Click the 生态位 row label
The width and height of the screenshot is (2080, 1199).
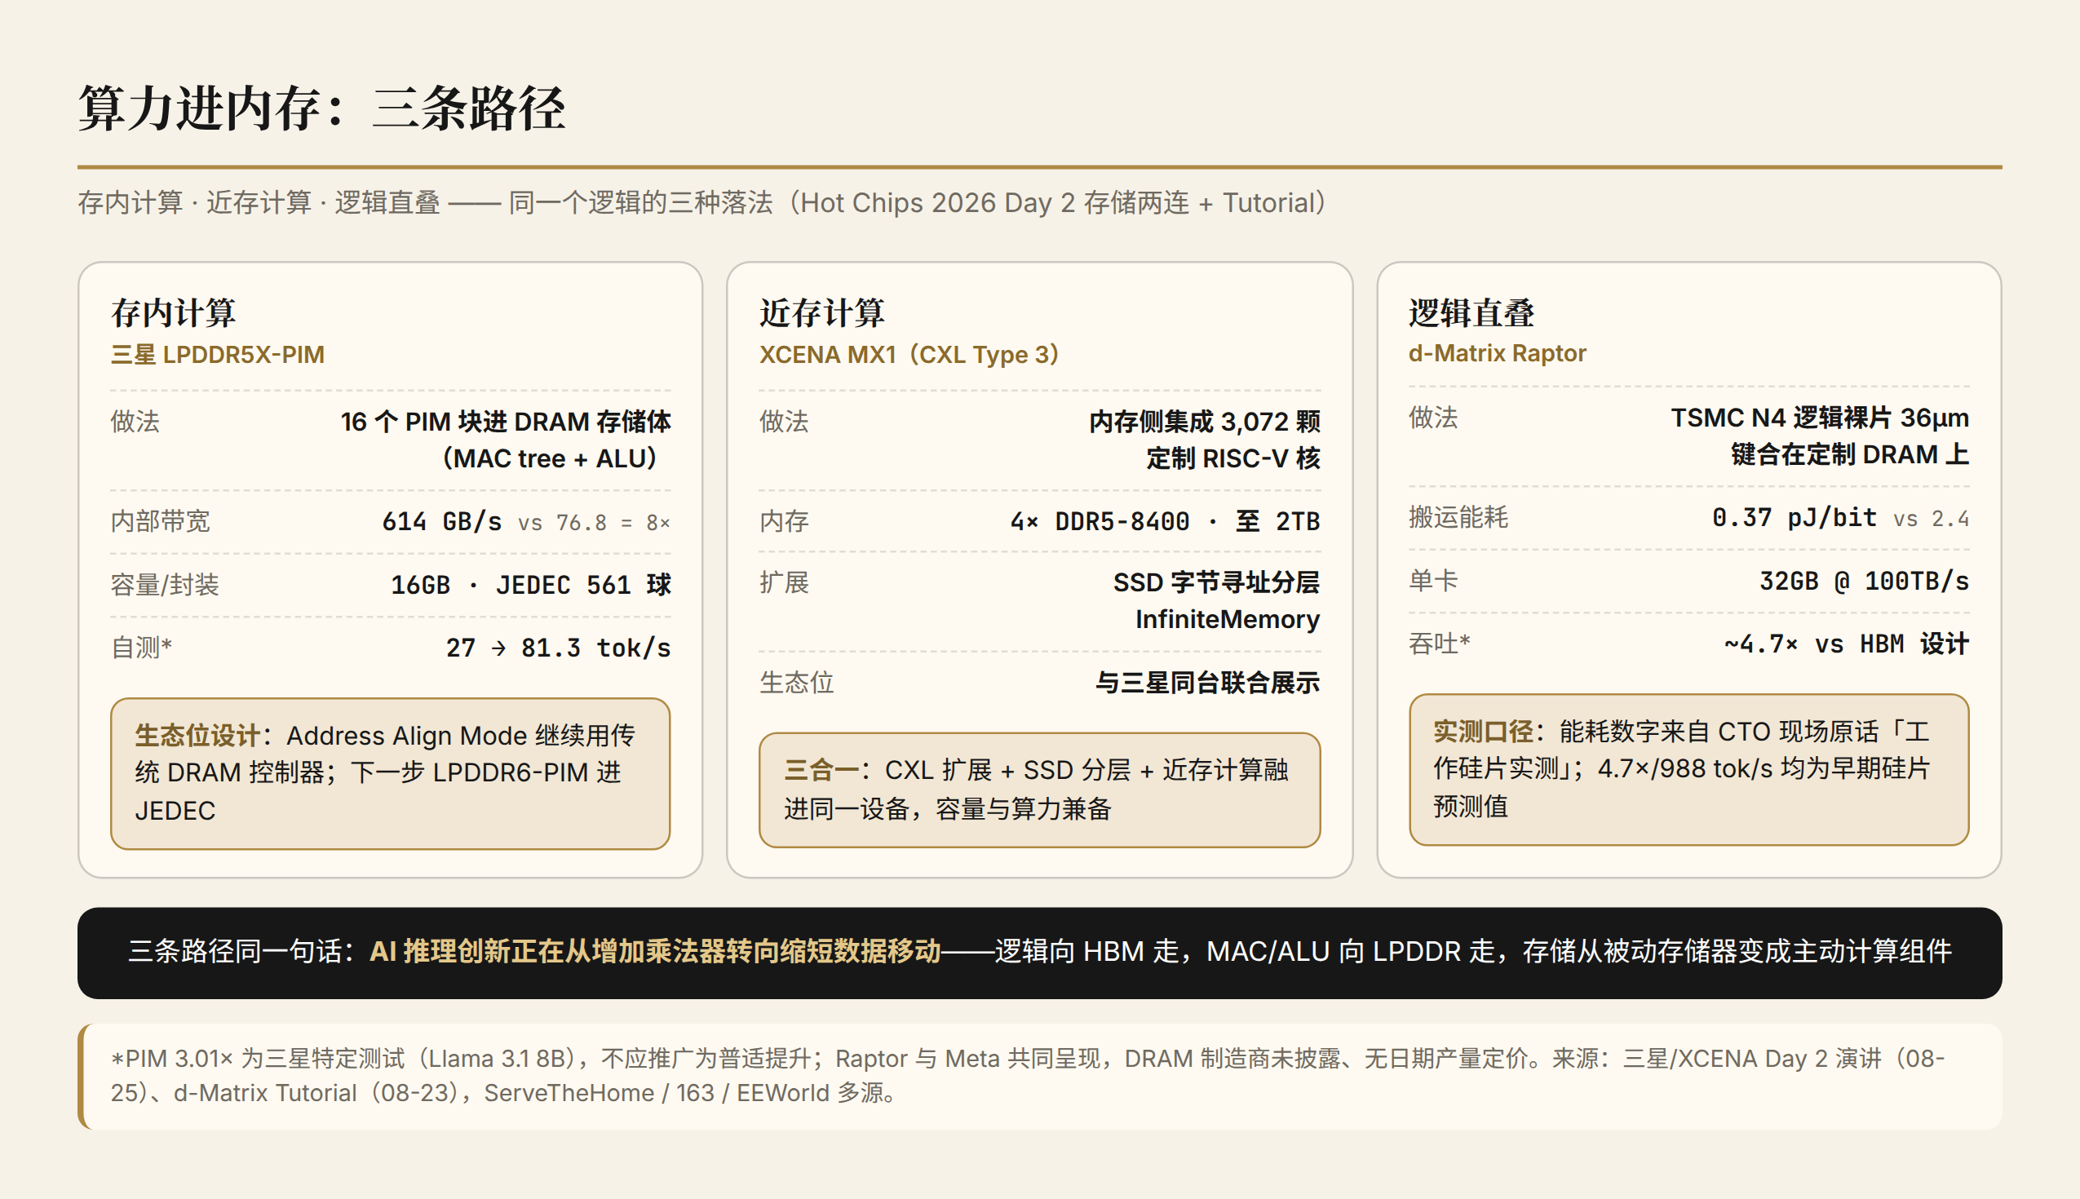click(x=796, y=683)
